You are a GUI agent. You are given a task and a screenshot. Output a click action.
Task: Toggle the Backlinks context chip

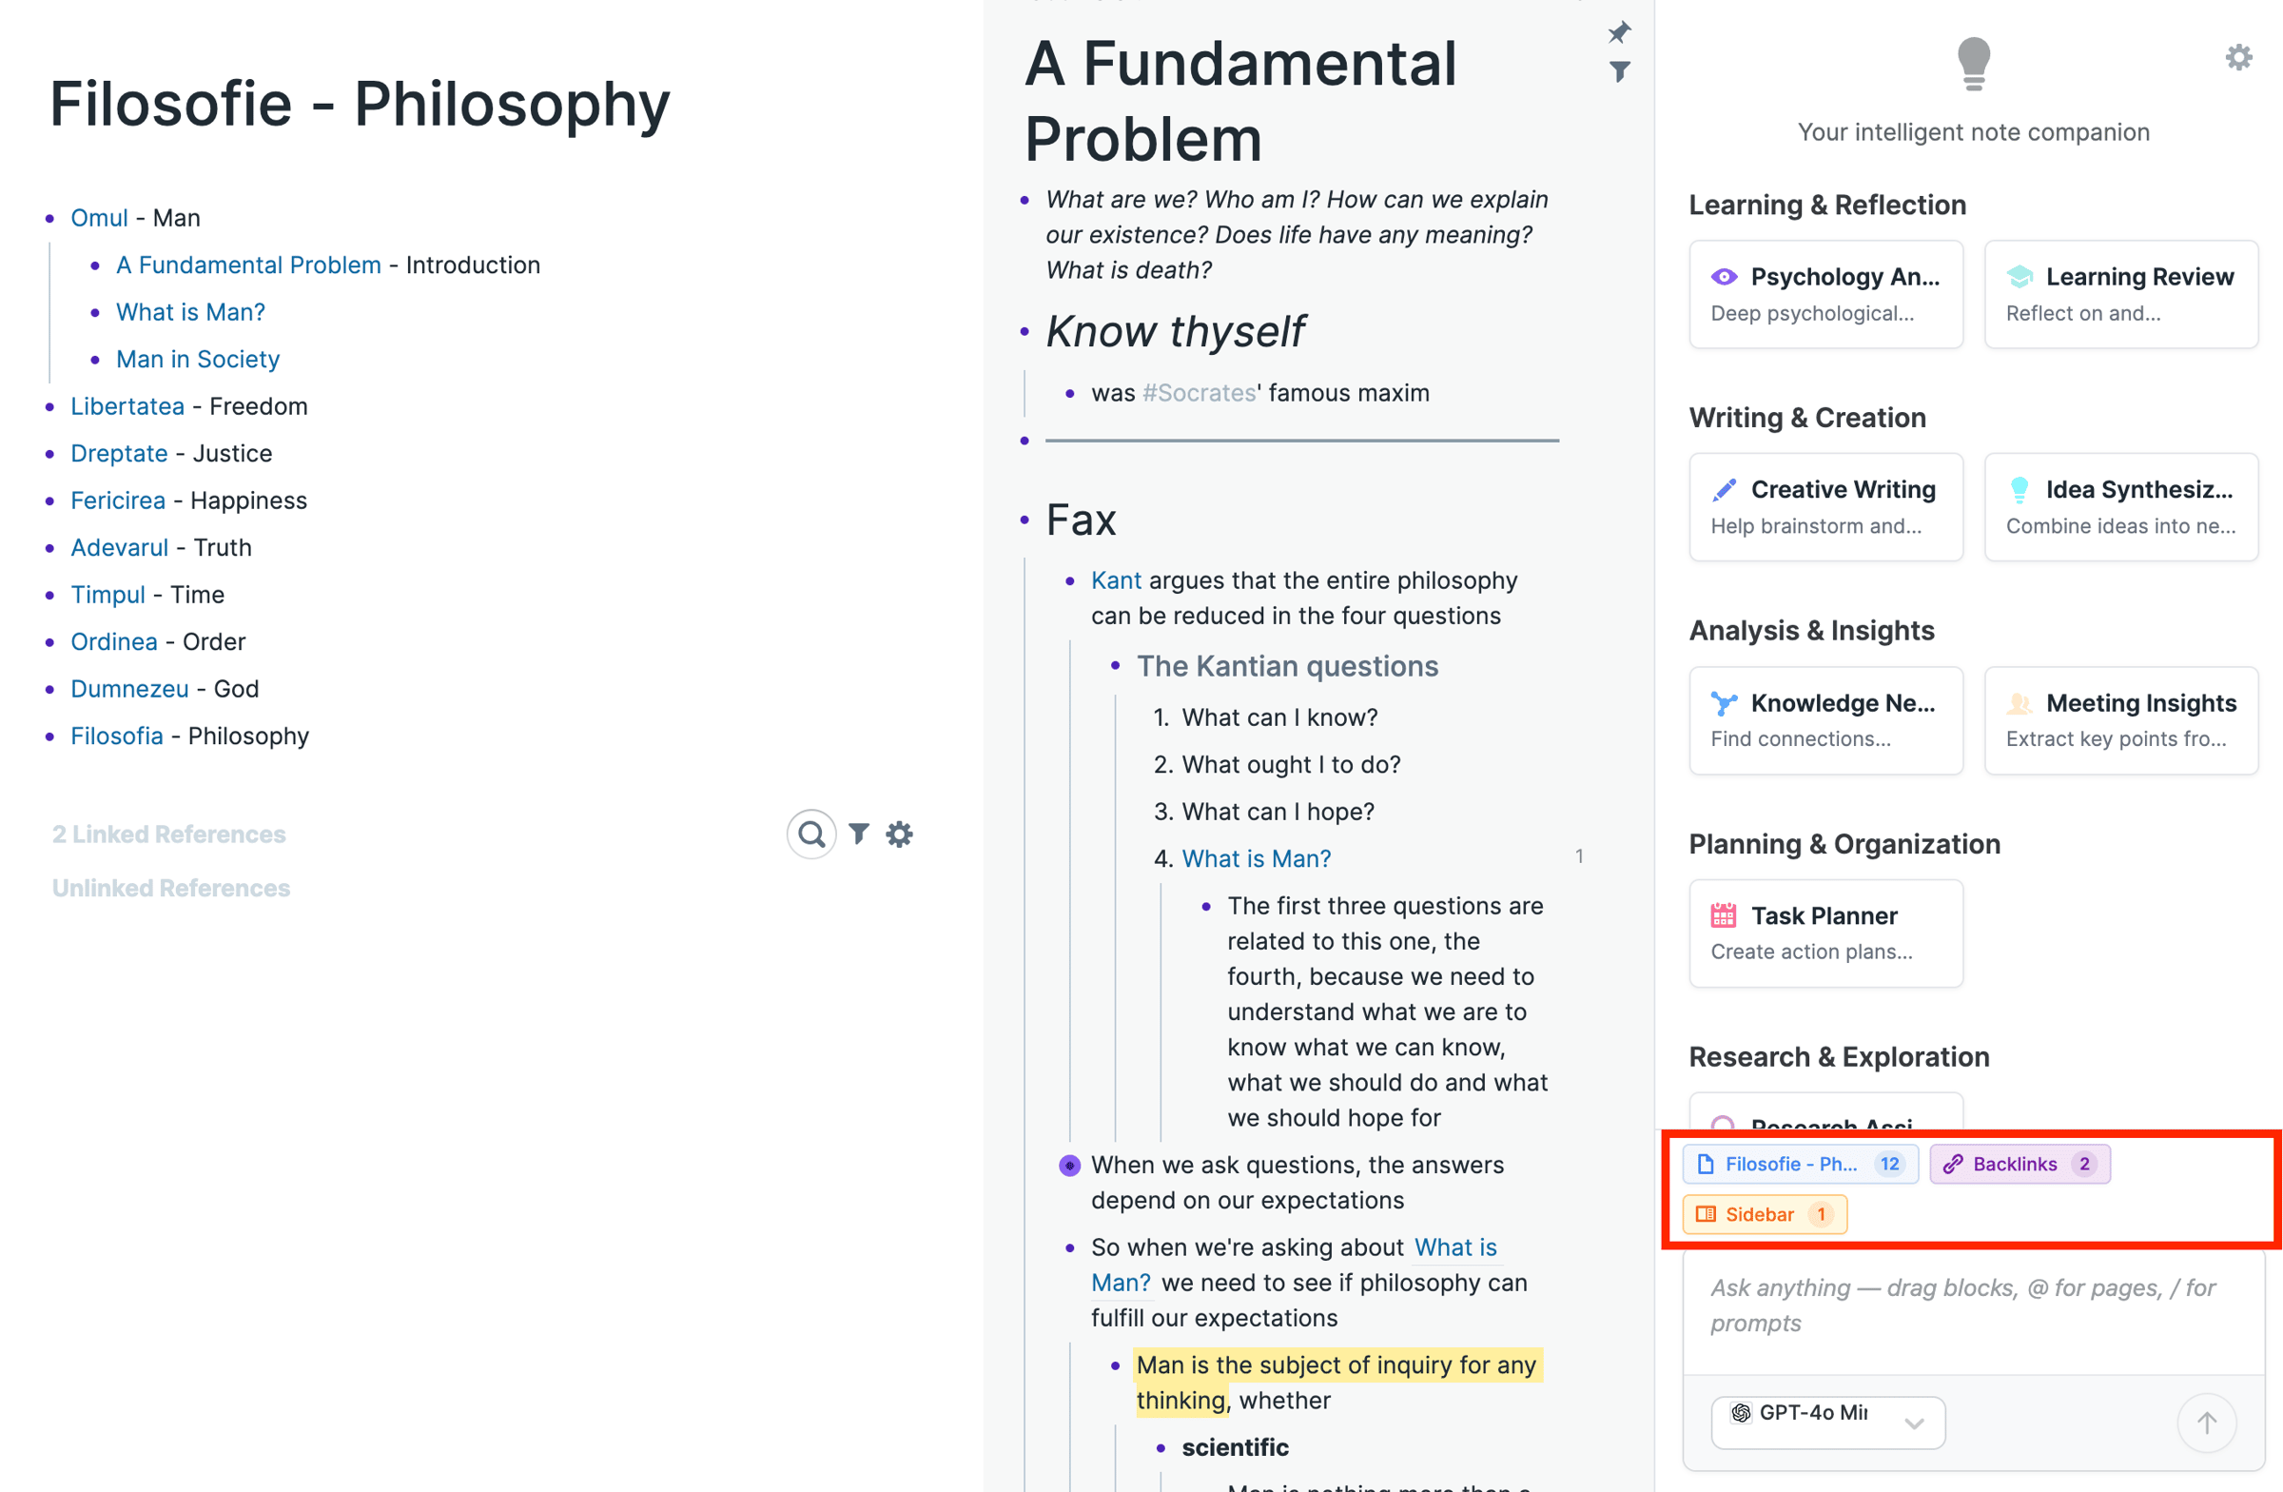point(2020,1164)
